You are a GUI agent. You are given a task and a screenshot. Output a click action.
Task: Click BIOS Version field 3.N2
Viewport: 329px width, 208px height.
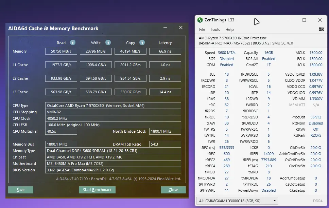[113, 170]
